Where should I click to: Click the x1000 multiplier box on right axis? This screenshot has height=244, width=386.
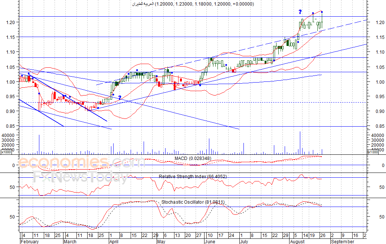pos(373,152)
